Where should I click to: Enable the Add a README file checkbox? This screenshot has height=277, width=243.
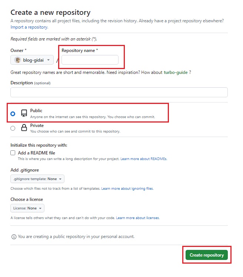pos(13,153)
